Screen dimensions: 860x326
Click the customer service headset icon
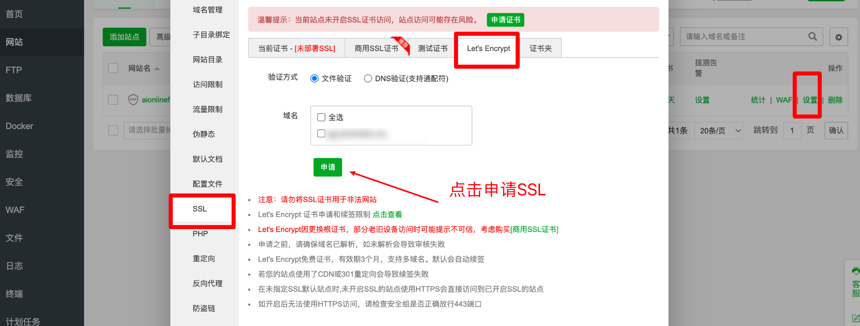click(856, 271)
